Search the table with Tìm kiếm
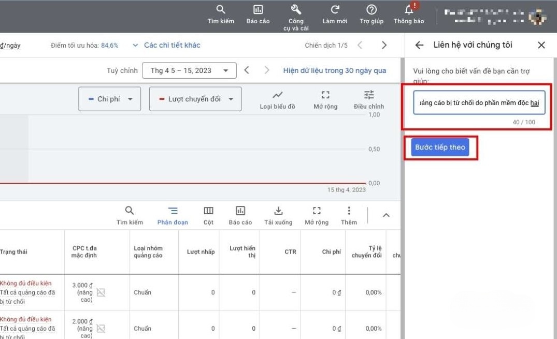The height and width of the screenshot is (339, 557). [x=130, y=215]
